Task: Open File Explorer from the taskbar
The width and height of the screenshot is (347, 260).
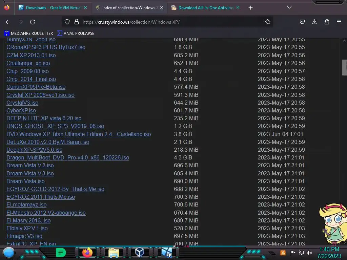Action: (114, 253)
